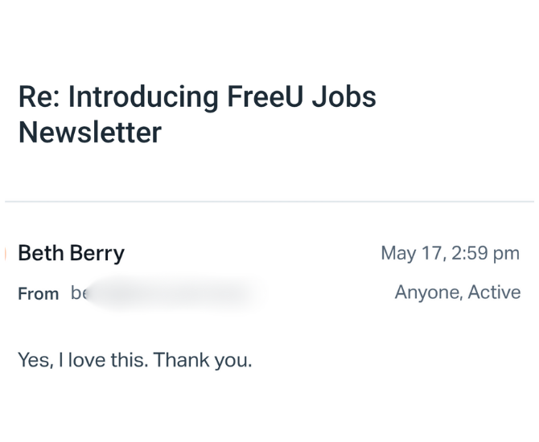Click the word Newsletter in the subject
539x442 pixels.
point(89,133)
